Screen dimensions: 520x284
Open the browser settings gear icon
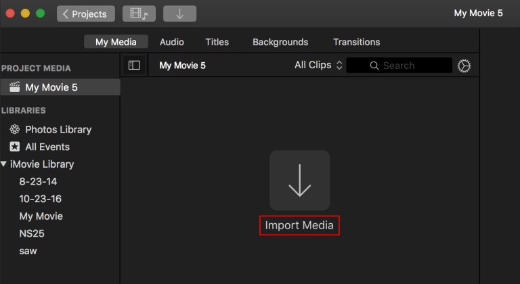click(464, 66)
